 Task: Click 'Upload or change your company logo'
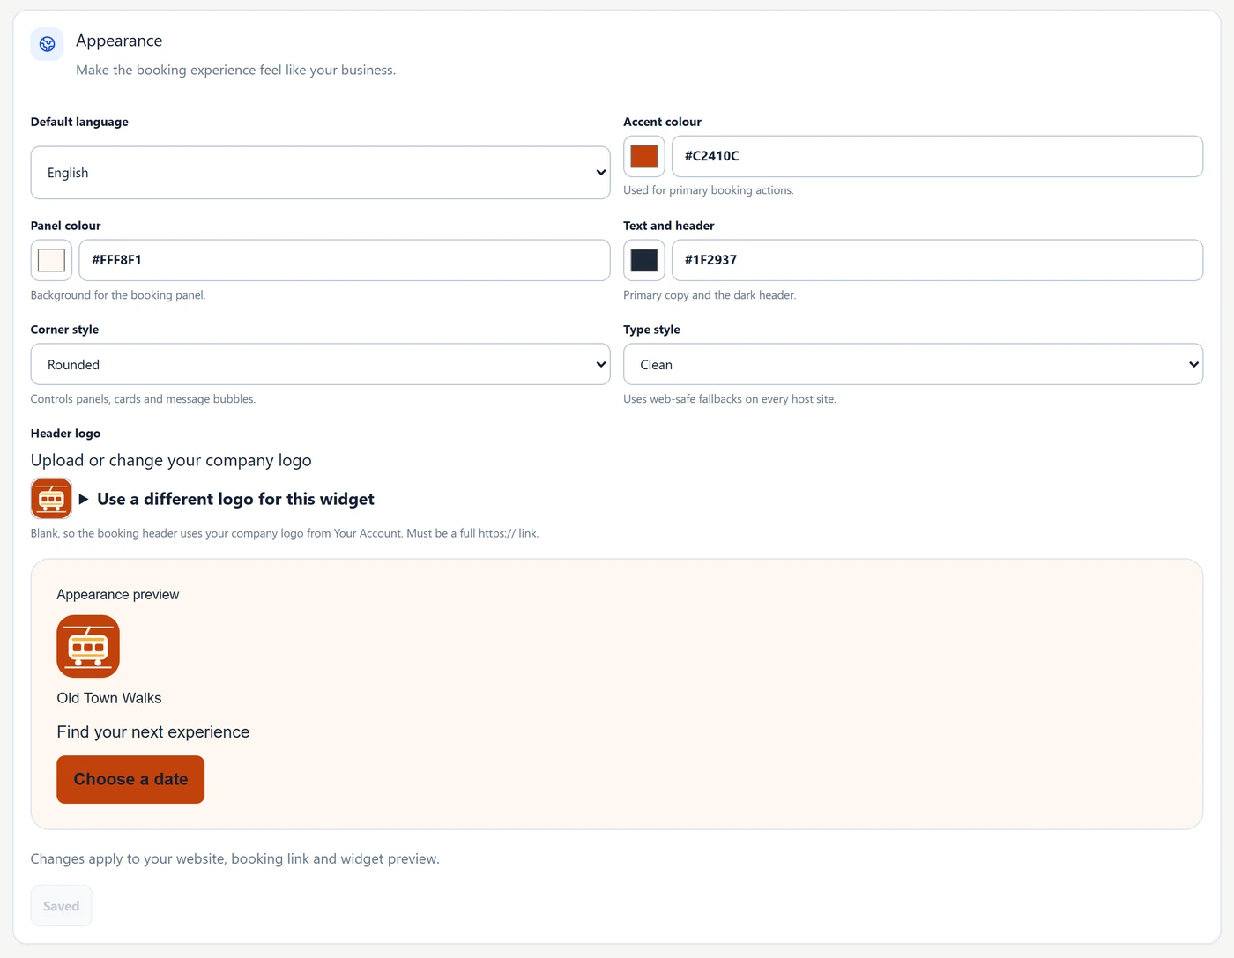click(x=171, y=460)
